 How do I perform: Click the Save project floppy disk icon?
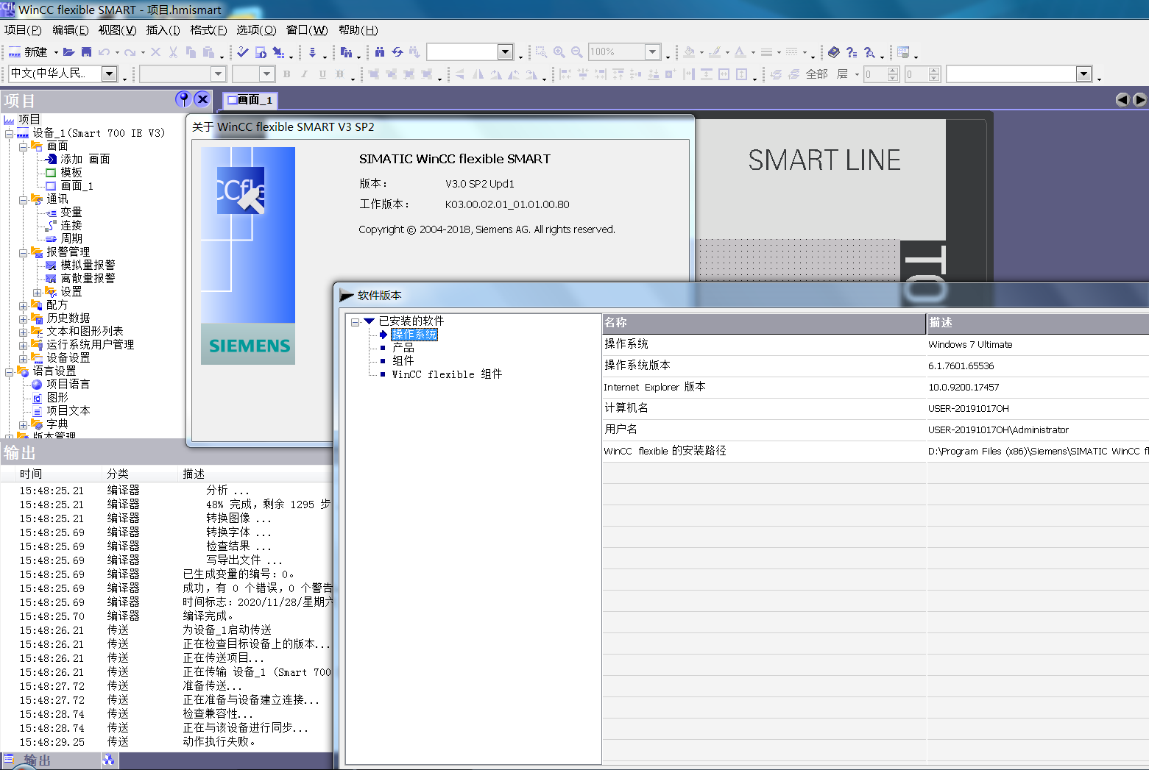tap(86, 52)
